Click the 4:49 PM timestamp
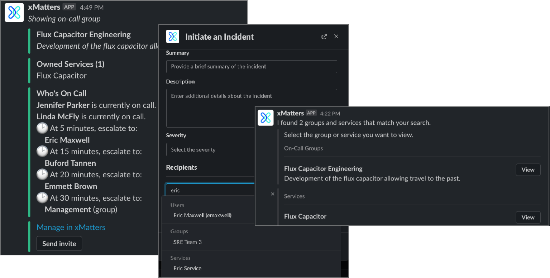The height and width of the screenshot is (278, 550). tap(91, 7)
